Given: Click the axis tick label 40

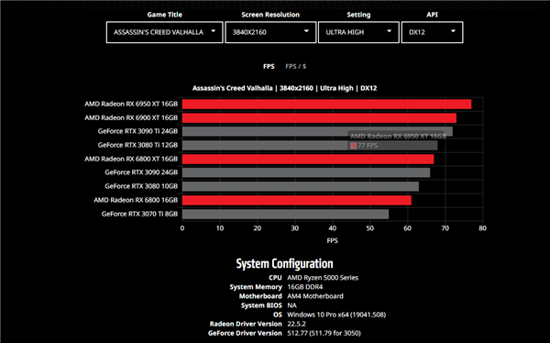Looking at the screenshot, I should point(332,228).
